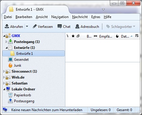Screen dimensions: 142x115
Task: Open the tab list dropdown arrow
Action: 103,9
